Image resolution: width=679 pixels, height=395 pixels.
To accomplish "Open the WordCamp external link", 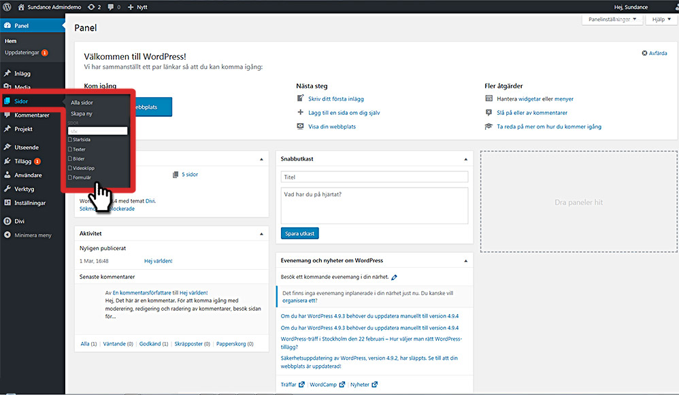I will click(x=327, y=385).
